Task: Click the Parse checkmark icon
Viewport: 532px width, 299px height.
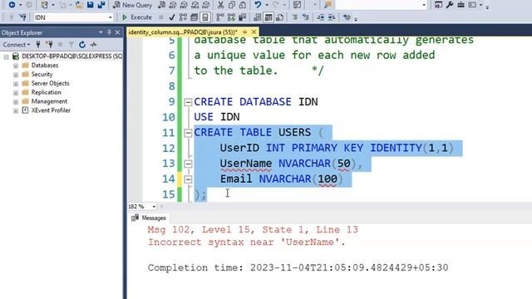Action: 172,17
